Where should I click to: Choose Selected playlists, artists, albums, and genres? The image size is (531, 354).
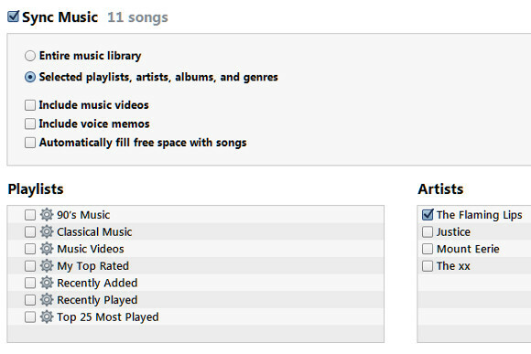(x=30, y=77)
